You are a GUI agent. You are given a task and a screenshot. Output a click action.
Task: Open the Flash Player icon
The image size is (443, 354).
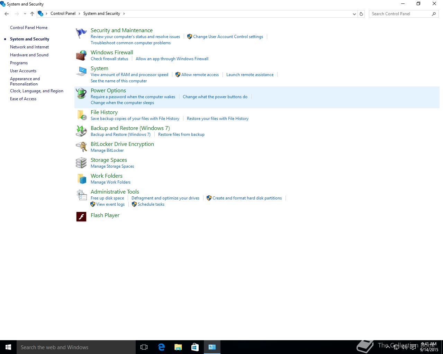[x=81, y=216]
